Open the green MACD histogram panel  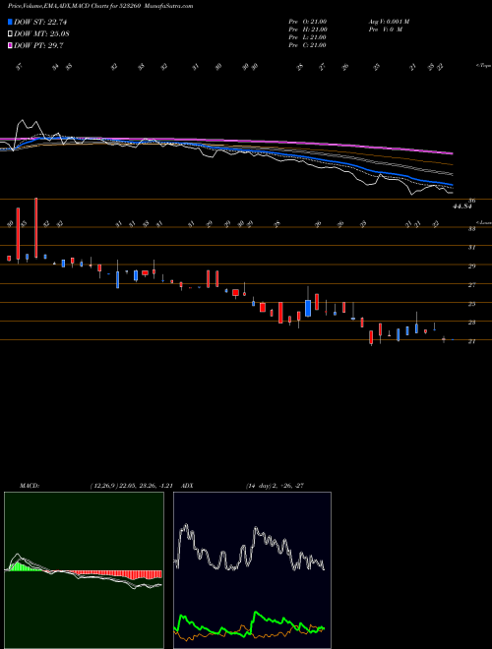click(84, 570)
